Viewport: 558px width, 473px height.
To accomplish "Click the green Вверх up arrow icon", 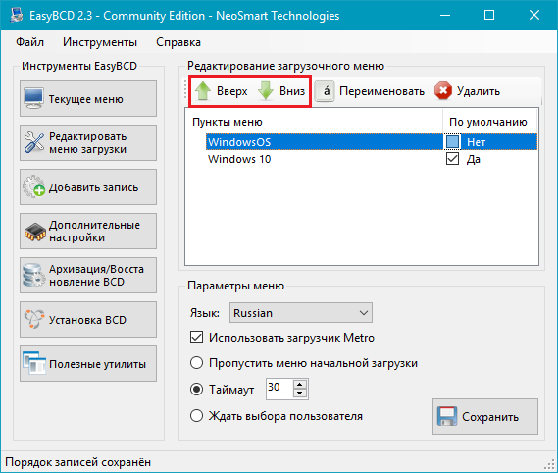I will click(203, 91).
